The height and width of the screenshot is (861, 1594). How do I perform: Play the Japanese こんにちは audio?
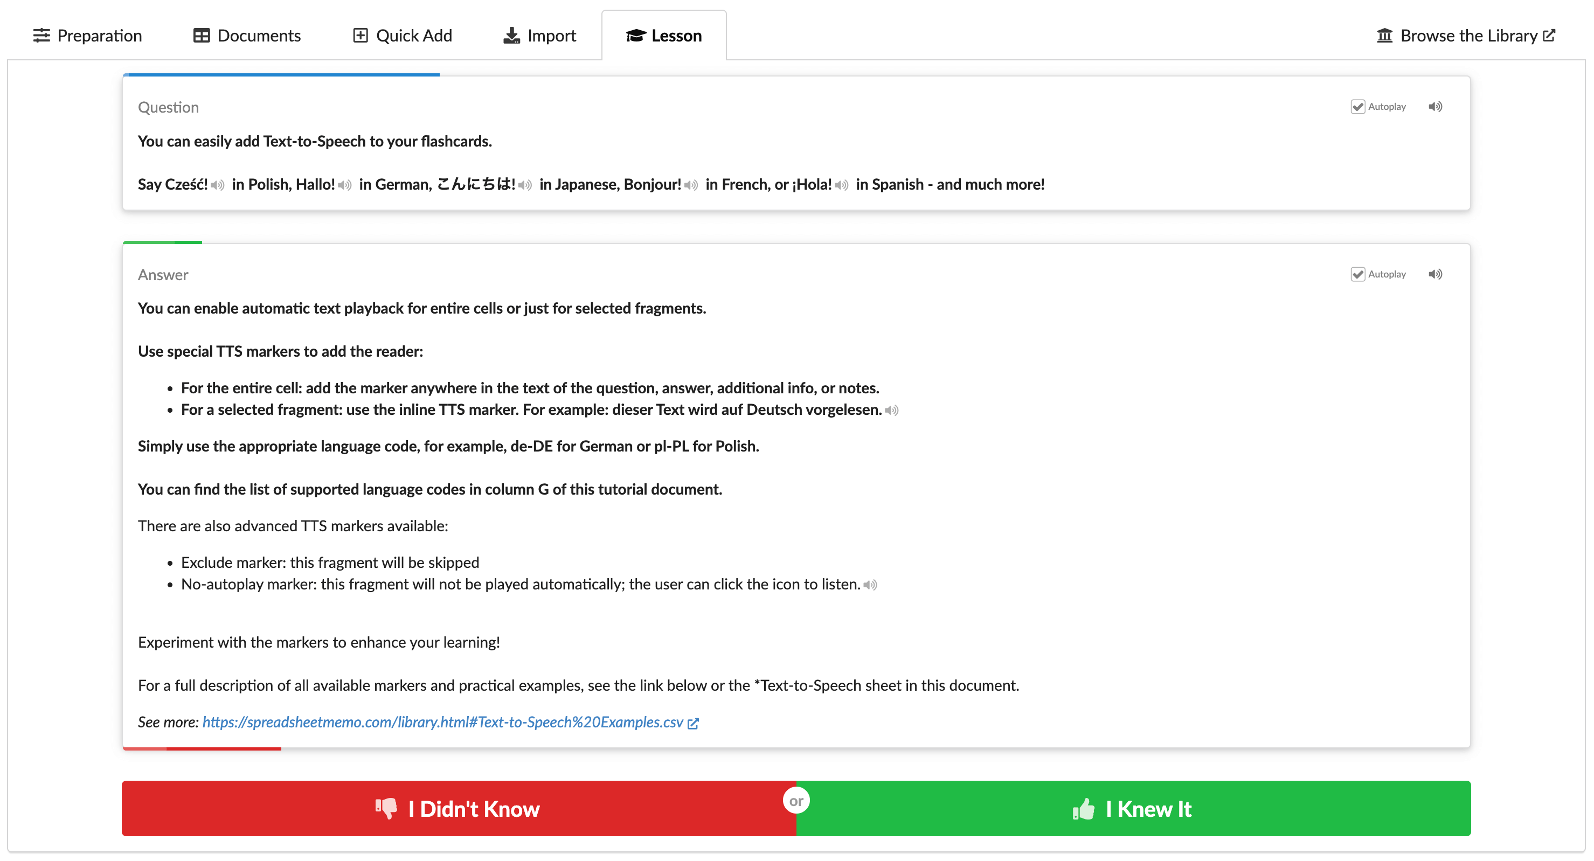(x=525, y=185)
